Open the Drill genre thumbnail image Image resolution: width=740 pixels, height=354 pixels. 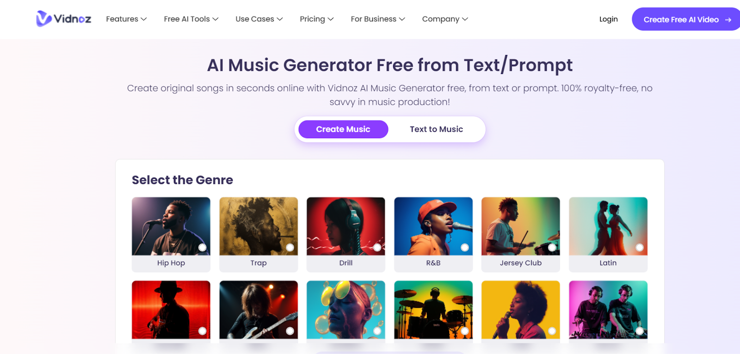click(x=346, y=226)
